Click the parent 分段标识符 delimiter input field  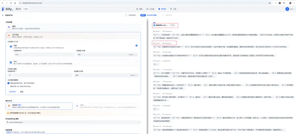click(44, 54)
